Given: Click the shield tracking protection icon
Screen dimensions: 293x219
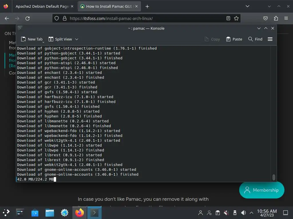Looking at the screenshot, I should (57, 18).
